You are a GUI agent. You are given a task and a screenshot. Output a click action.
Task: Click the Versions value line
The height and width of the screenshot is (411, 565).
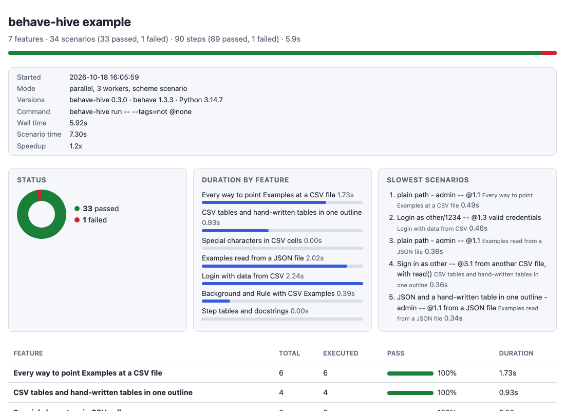pos(146,100)
